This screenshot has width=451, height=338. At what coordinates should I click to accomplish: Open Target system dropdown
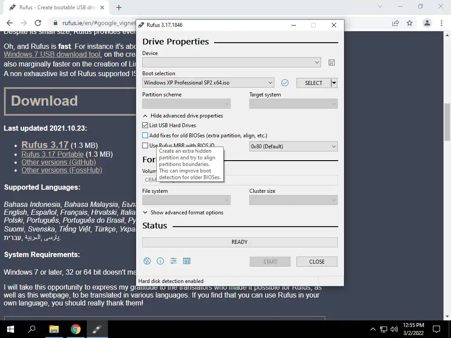point(293,104)
